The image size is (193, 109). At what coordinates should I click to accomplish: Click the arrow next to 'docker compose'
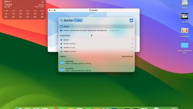click(x=132, y=51)
